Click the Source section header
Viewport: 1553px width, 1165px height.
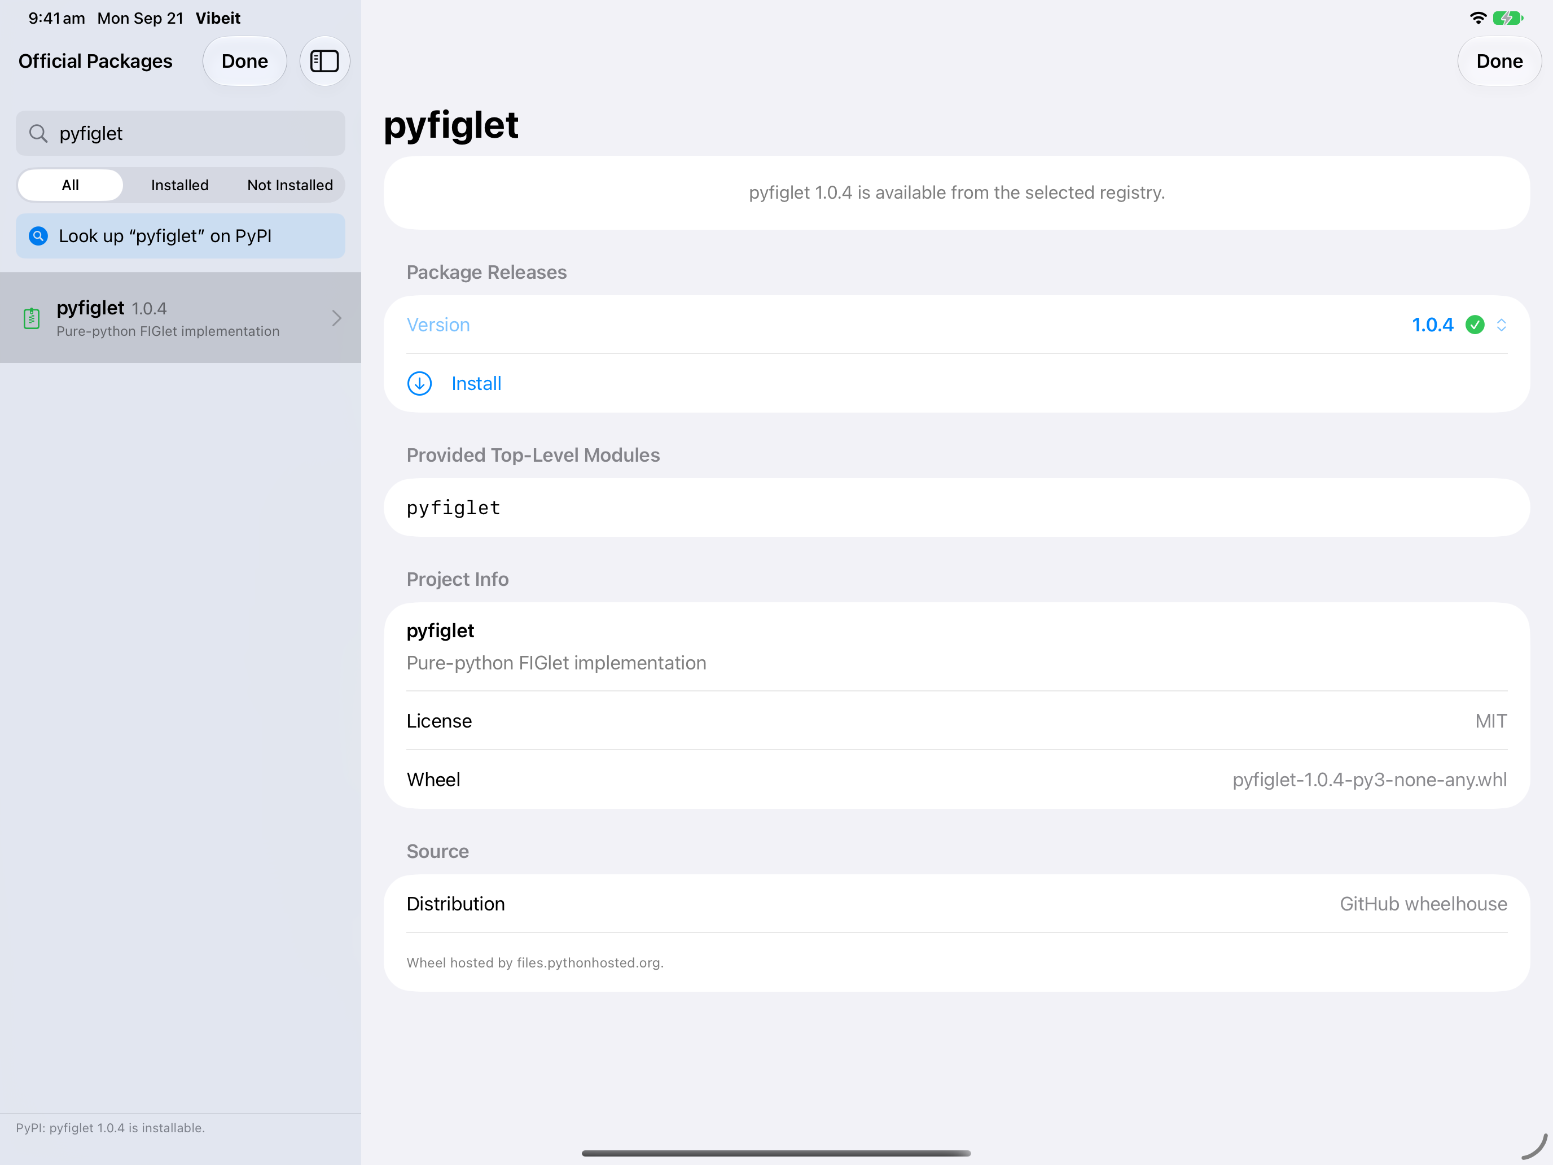click(437, 851)
